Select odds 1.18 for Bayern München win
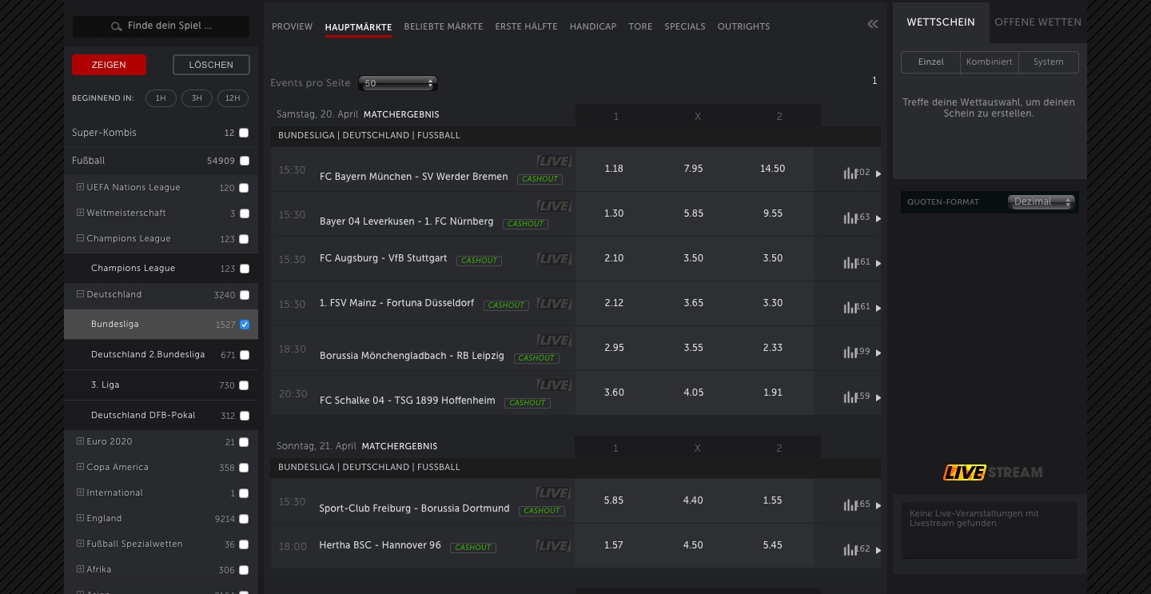This screenshot has width=1151, height=594. tap(614, 169)
